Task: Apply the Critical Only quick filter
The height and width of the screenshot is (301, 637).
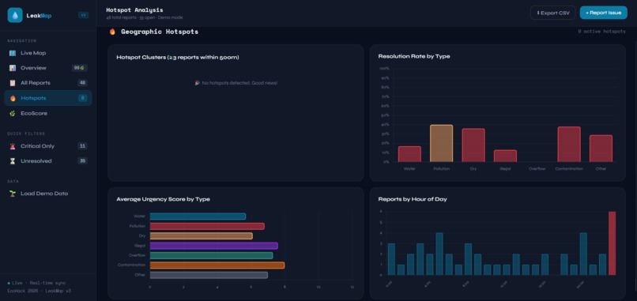Action: [48, 146]
